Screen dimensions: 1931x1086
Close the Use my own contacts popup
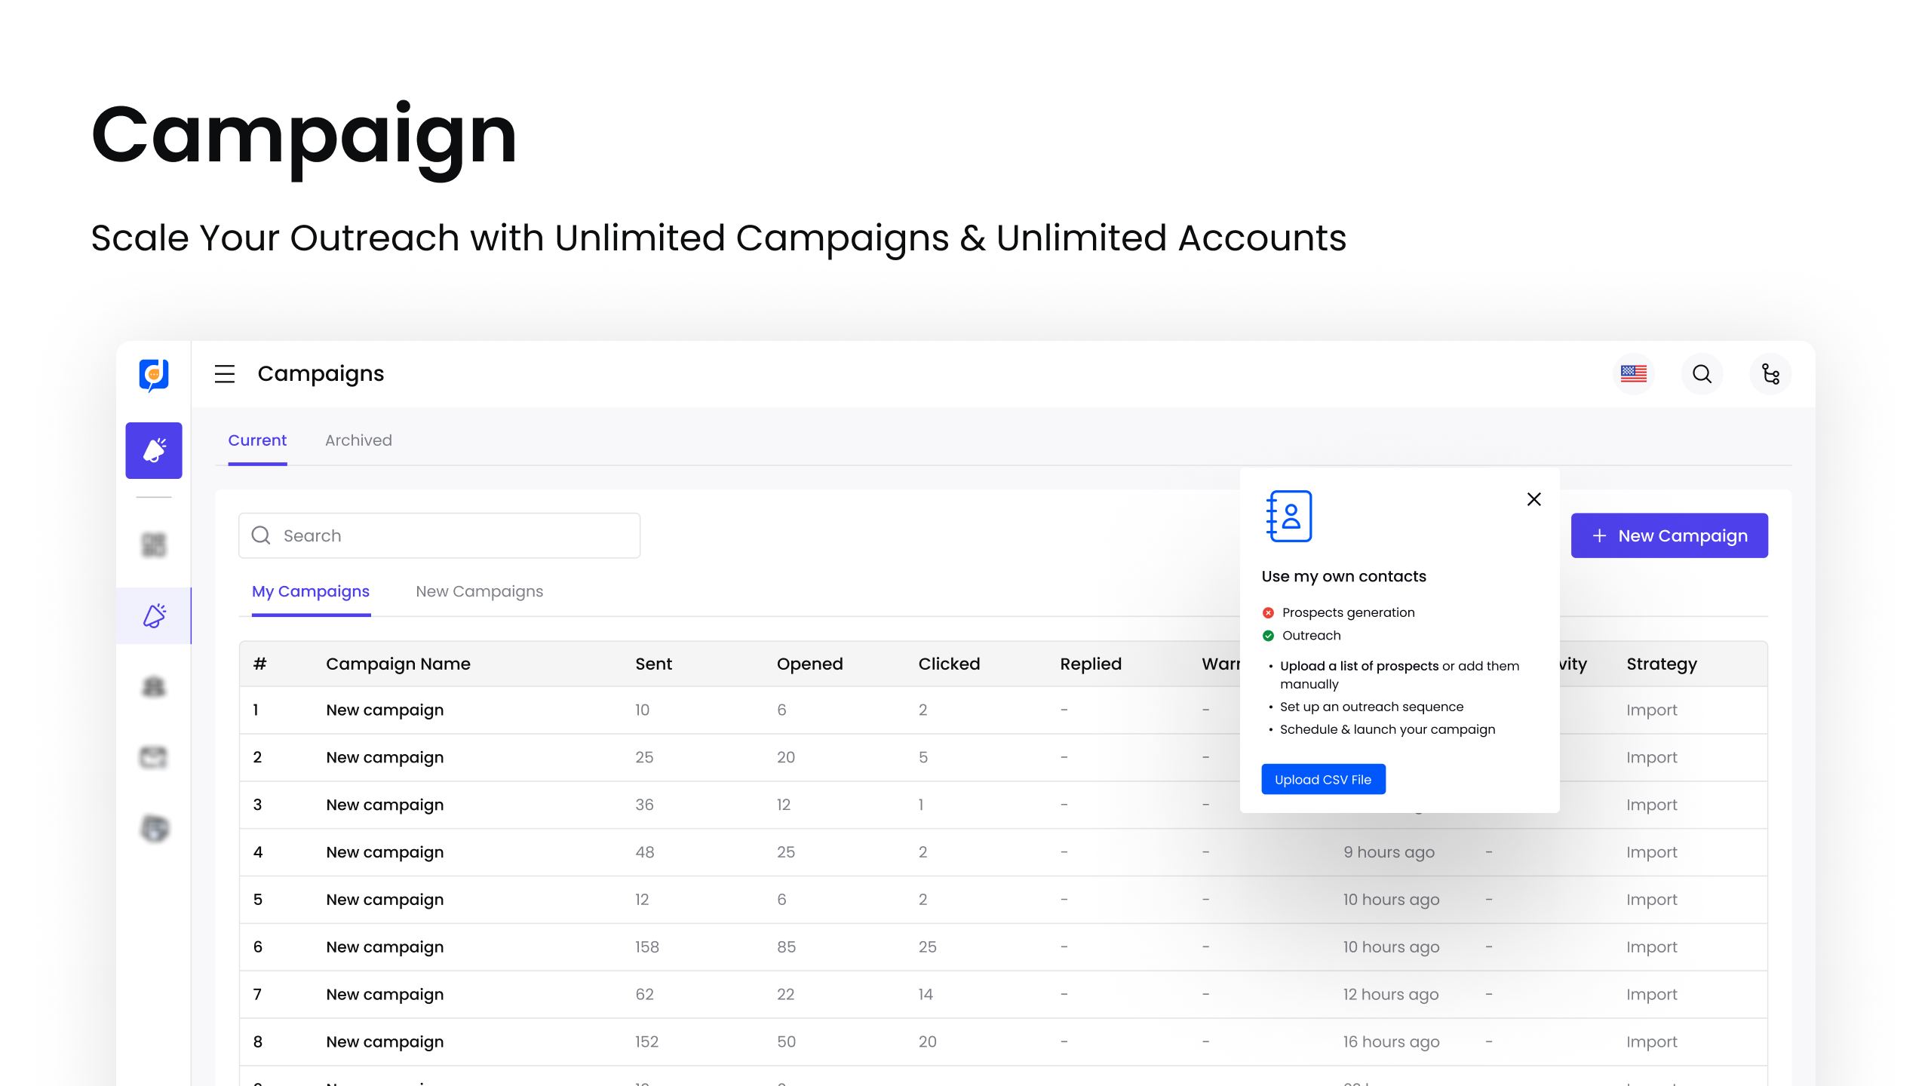coord(1533,499)
